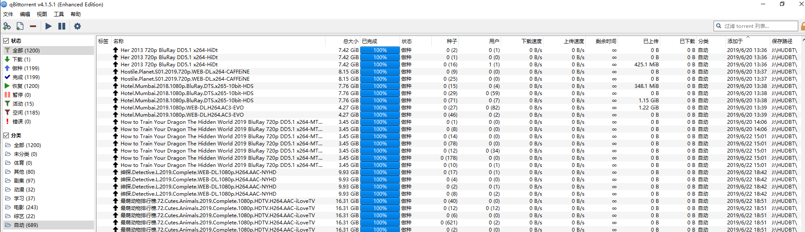The height and width of the screenshot is (232, 805).
Task: Select the 错误 (0) status filter
Action: pyautogui.click(x=49, y=122)
